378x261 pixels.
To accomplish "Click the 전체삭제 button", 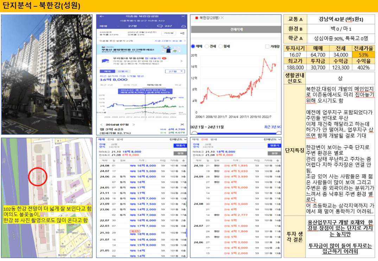I will coord(236,29).
